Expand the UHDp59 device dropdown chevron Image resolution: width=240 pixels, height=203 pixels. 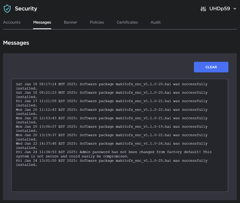tap(235, 9)
